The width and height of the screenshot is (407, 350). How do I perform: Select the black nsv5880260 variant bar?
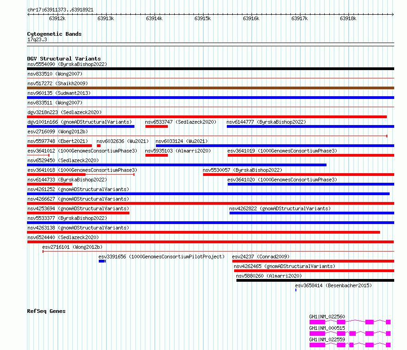coord(316,280)
